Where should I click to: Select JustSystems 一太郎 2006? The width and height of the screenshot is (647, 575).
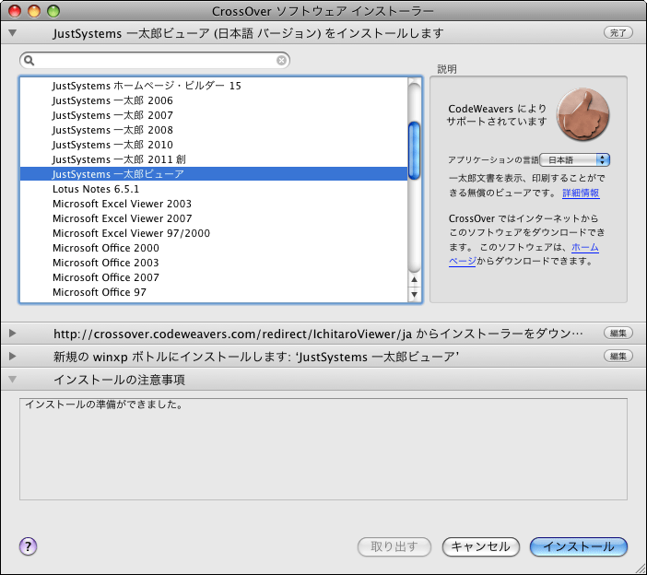(x=214, y=100)
